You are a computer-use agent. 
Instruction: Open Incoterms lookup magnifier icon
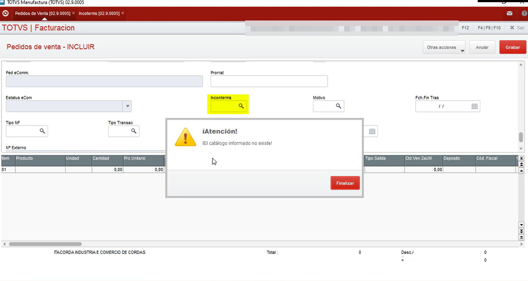(x=241, y=106)
